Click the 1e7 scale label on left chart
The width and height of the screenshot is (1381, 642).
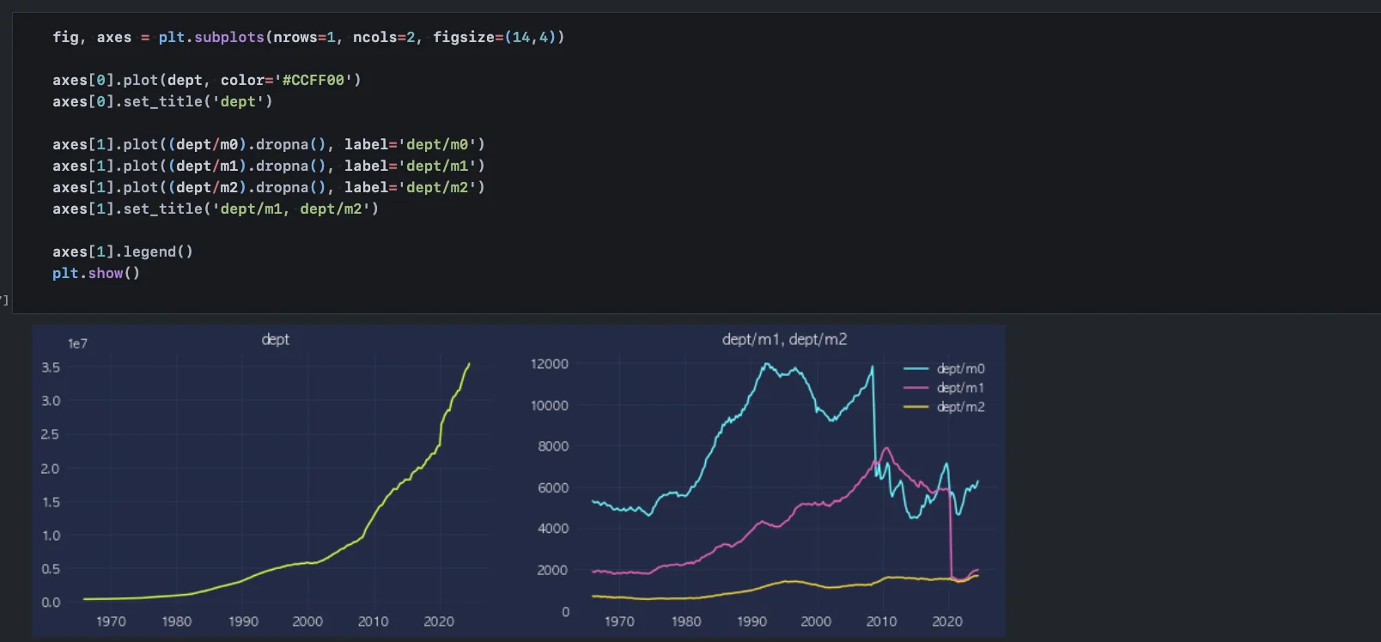coord(77,344)
